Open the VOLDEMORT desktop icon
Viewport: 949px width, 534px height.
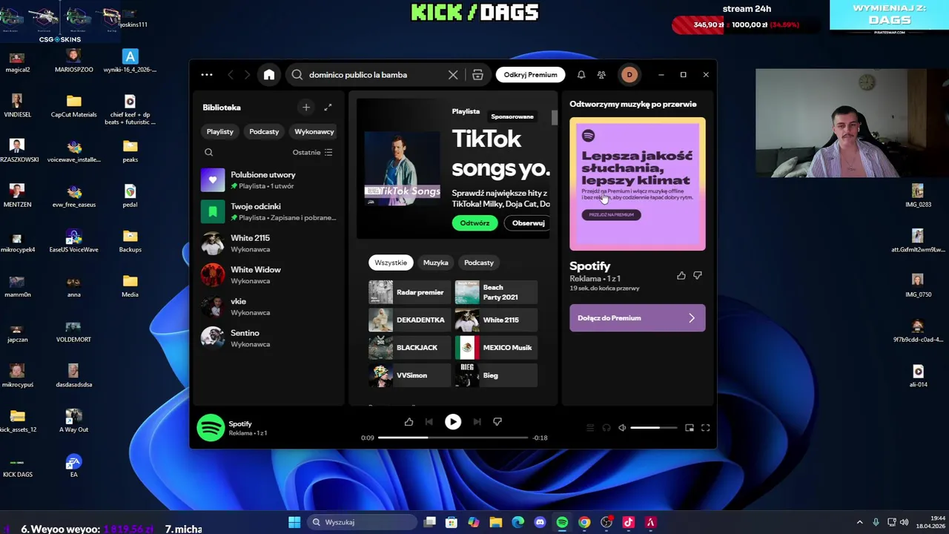[x=73, y=331]
